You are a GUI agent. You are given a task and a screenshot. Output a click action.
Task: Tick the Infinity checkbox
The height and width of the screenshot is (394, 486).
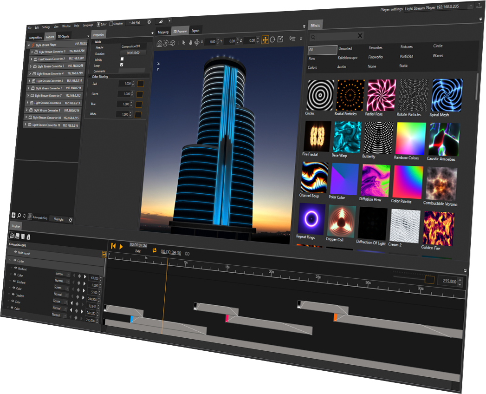pyautogui.click(x=122, y=59)
